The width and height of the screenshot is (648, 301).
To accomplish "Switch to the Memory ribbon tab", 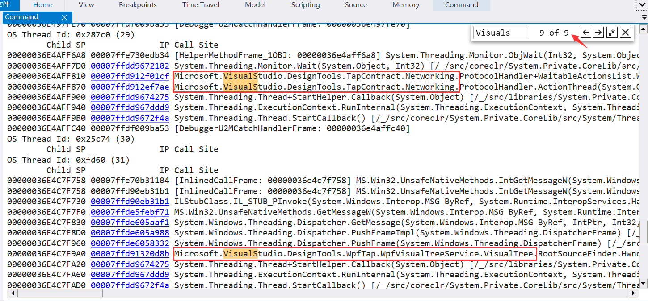I will click(x=406, y=5).
